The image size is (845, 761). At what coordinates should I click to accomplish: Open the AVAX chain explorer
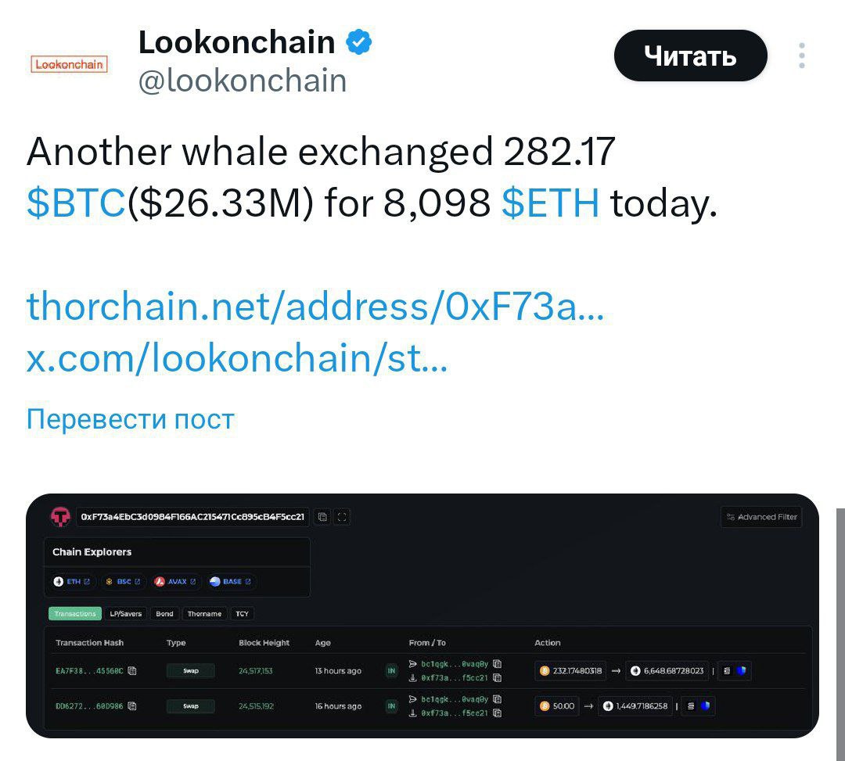177,582
